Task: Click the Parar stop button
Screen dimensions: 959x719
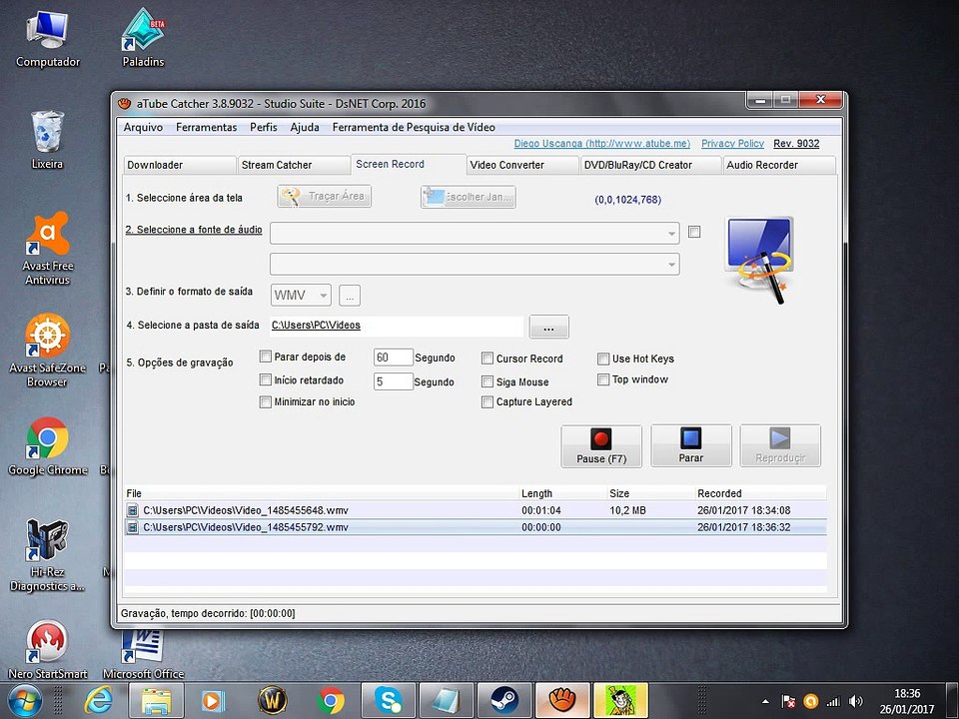Action: pos(691,446)
